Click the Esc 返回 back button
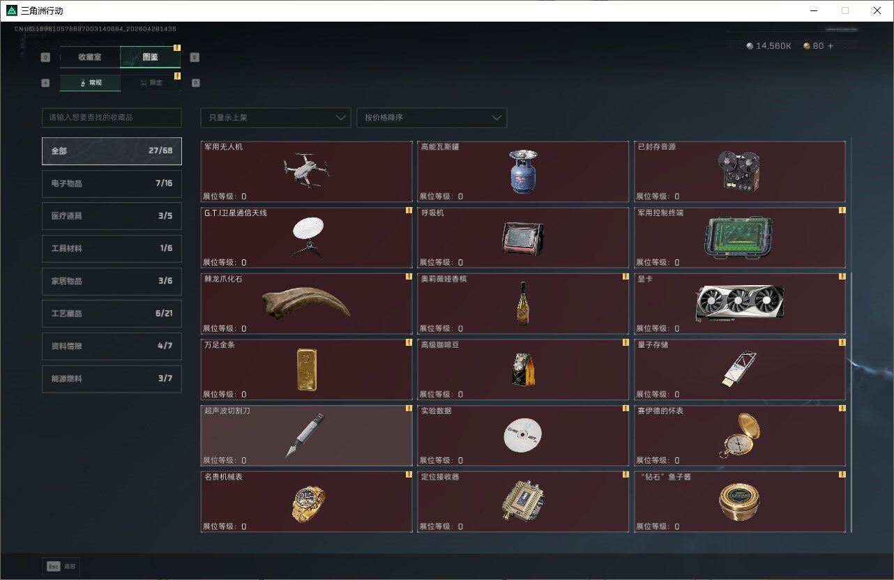This screenshot has height=580, width=894. click(61, 566)
